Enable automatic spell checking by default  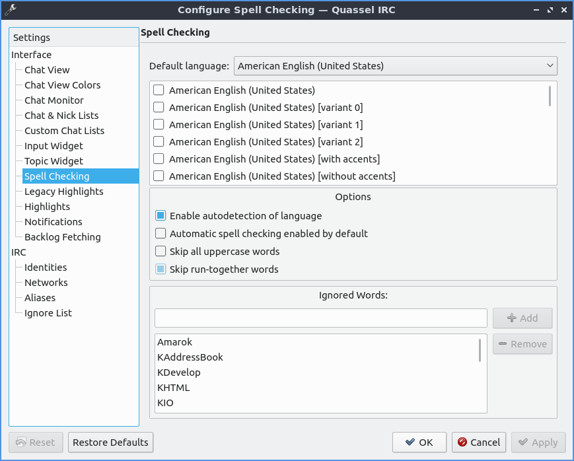(x=161, y=234)
